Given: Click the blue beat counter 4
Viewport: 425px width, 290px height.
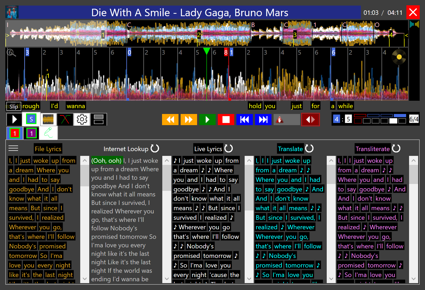Looking at the screenshot, I should [336, 119].
